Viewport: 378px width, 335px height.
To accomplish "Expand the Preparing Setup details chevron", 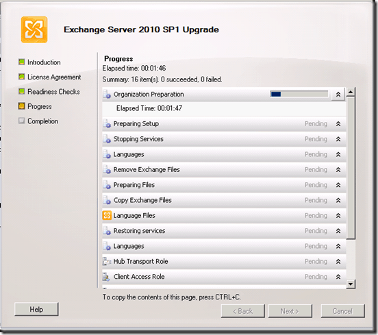I will (338, 124).
